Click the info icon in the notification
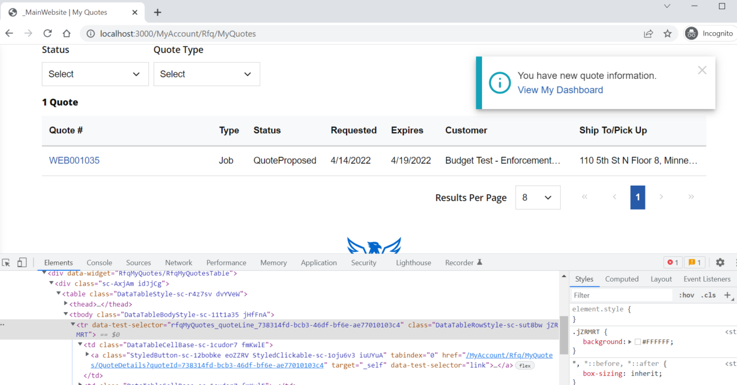This screenshot has height=385, width=737. [500, 83]
